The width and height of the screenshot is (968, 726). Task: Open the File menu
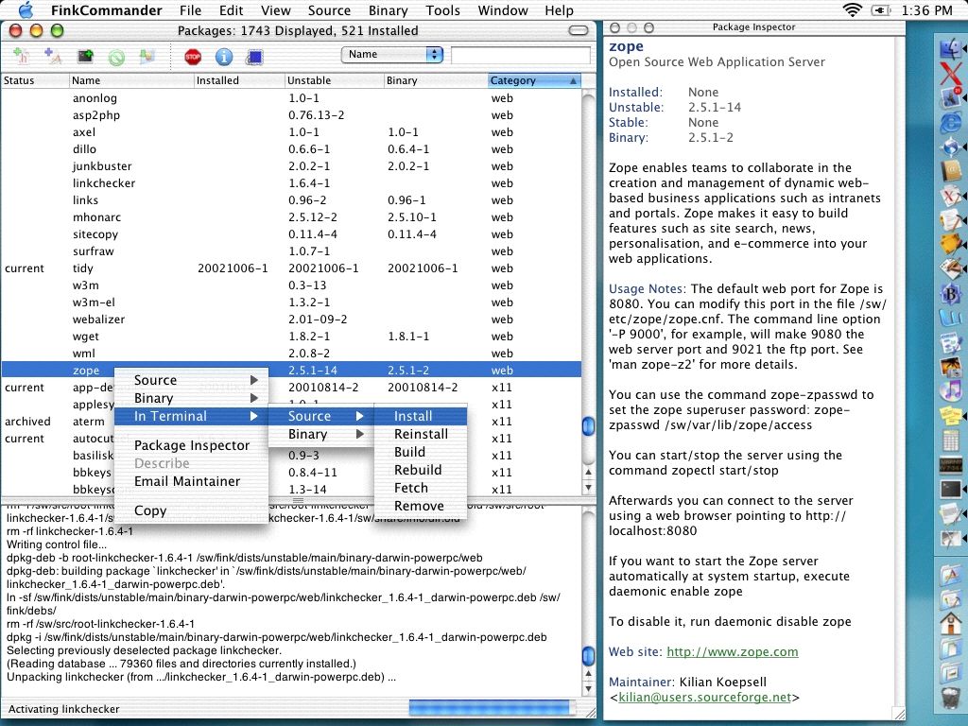coord(190,10)
